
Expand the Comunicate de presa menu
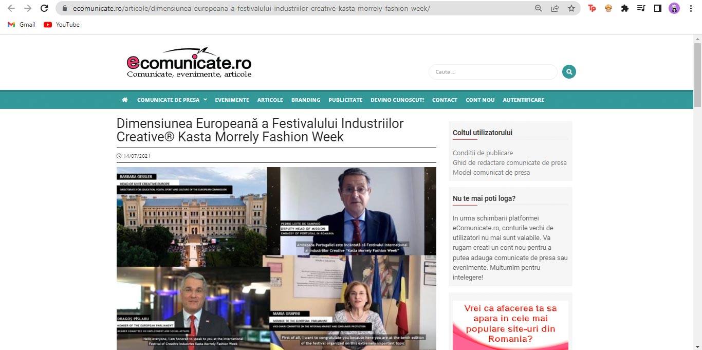pyautogui.click(x=172, y=100)
